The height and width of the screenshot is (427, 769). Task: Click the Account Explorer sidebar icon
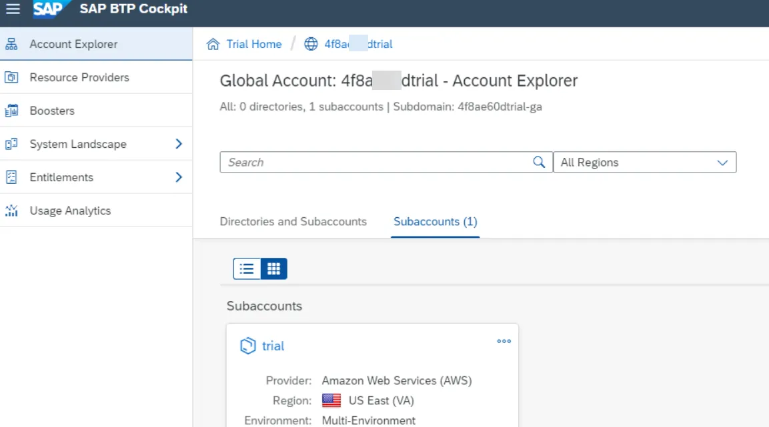(x=11, y=44)
